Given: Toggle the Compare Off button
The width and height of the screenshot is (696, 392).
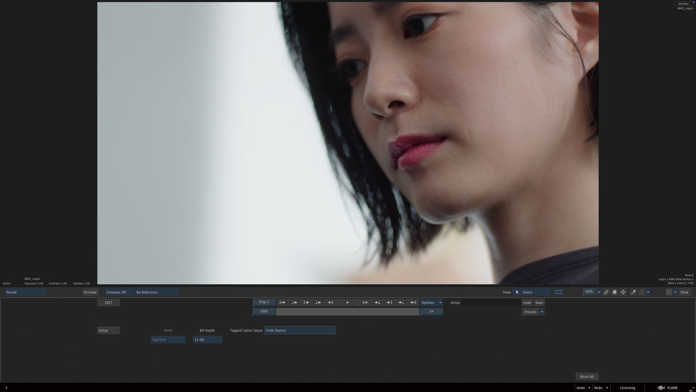Looking at the screenshot, I should pos(116,292).
